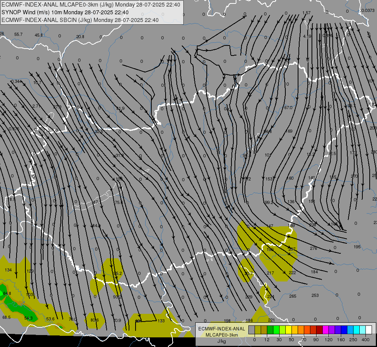
Task: Click the dark red legend swatch after 90
Action: [x=320, y=330]
